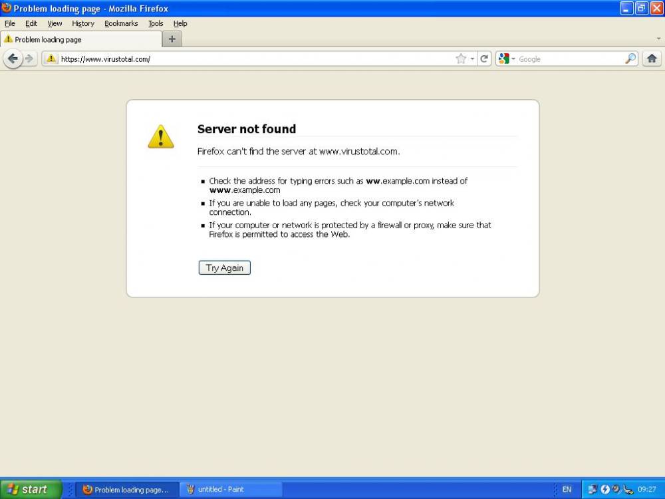Screen dimensions: 665x499
Task: Click the lightning bolt tray icon
Action: coord(604,489)
